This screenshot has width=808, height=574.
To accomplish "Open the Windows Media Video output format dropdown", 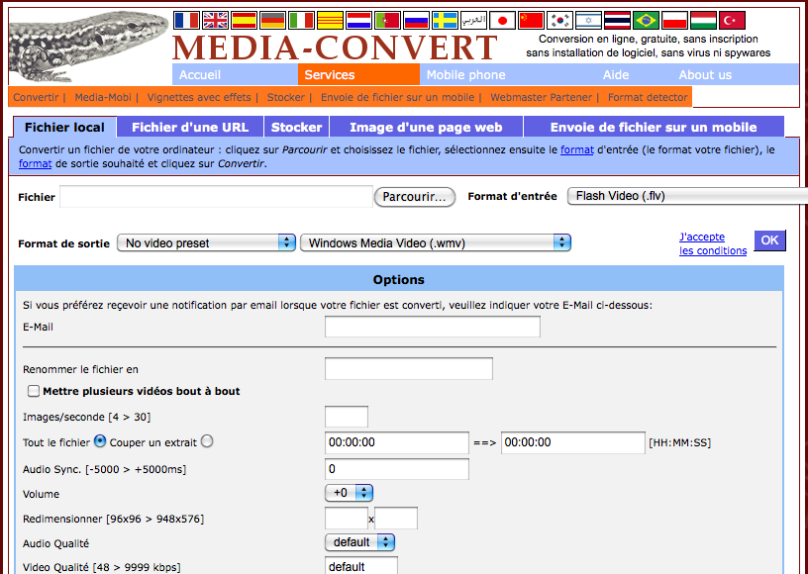I will (436, 243).
